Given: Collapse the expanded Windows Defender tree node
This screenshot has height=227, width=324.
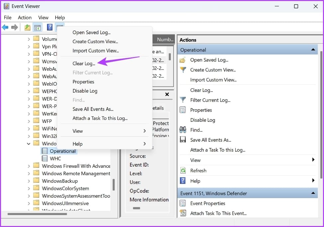Looking at the screenshot, I should coord(29,144).
